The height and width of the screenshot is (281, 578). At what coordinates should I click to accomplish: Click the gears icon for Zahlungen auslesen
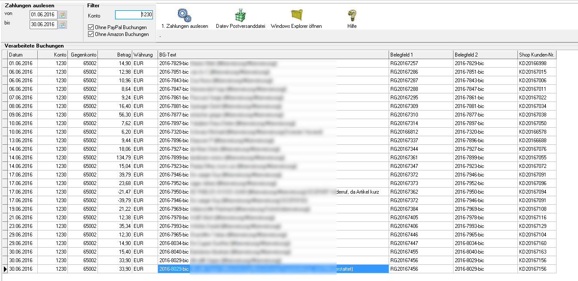[x=185, y=15]
